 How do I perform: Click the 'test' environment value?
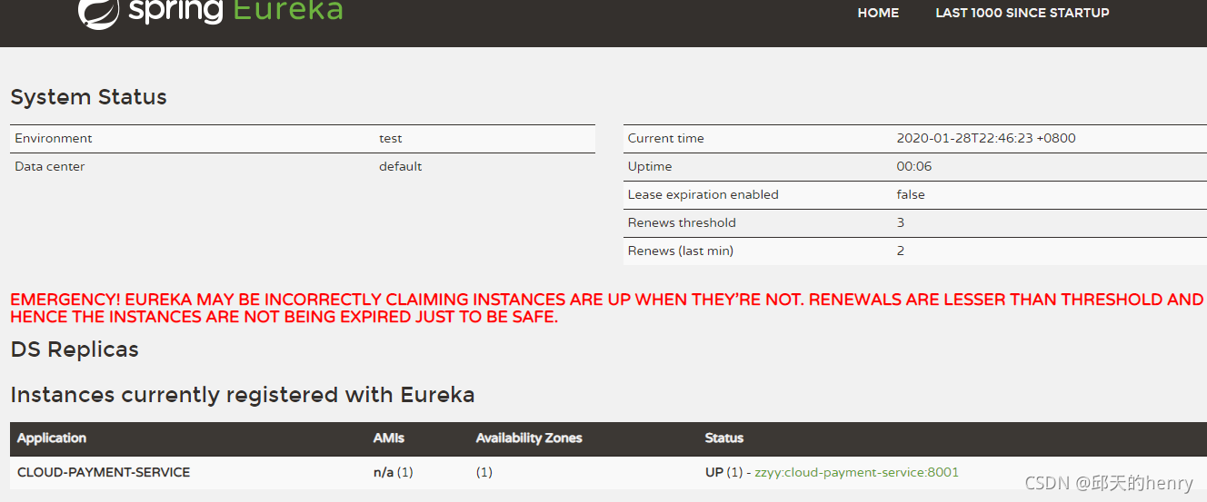[x=391, y=138]
